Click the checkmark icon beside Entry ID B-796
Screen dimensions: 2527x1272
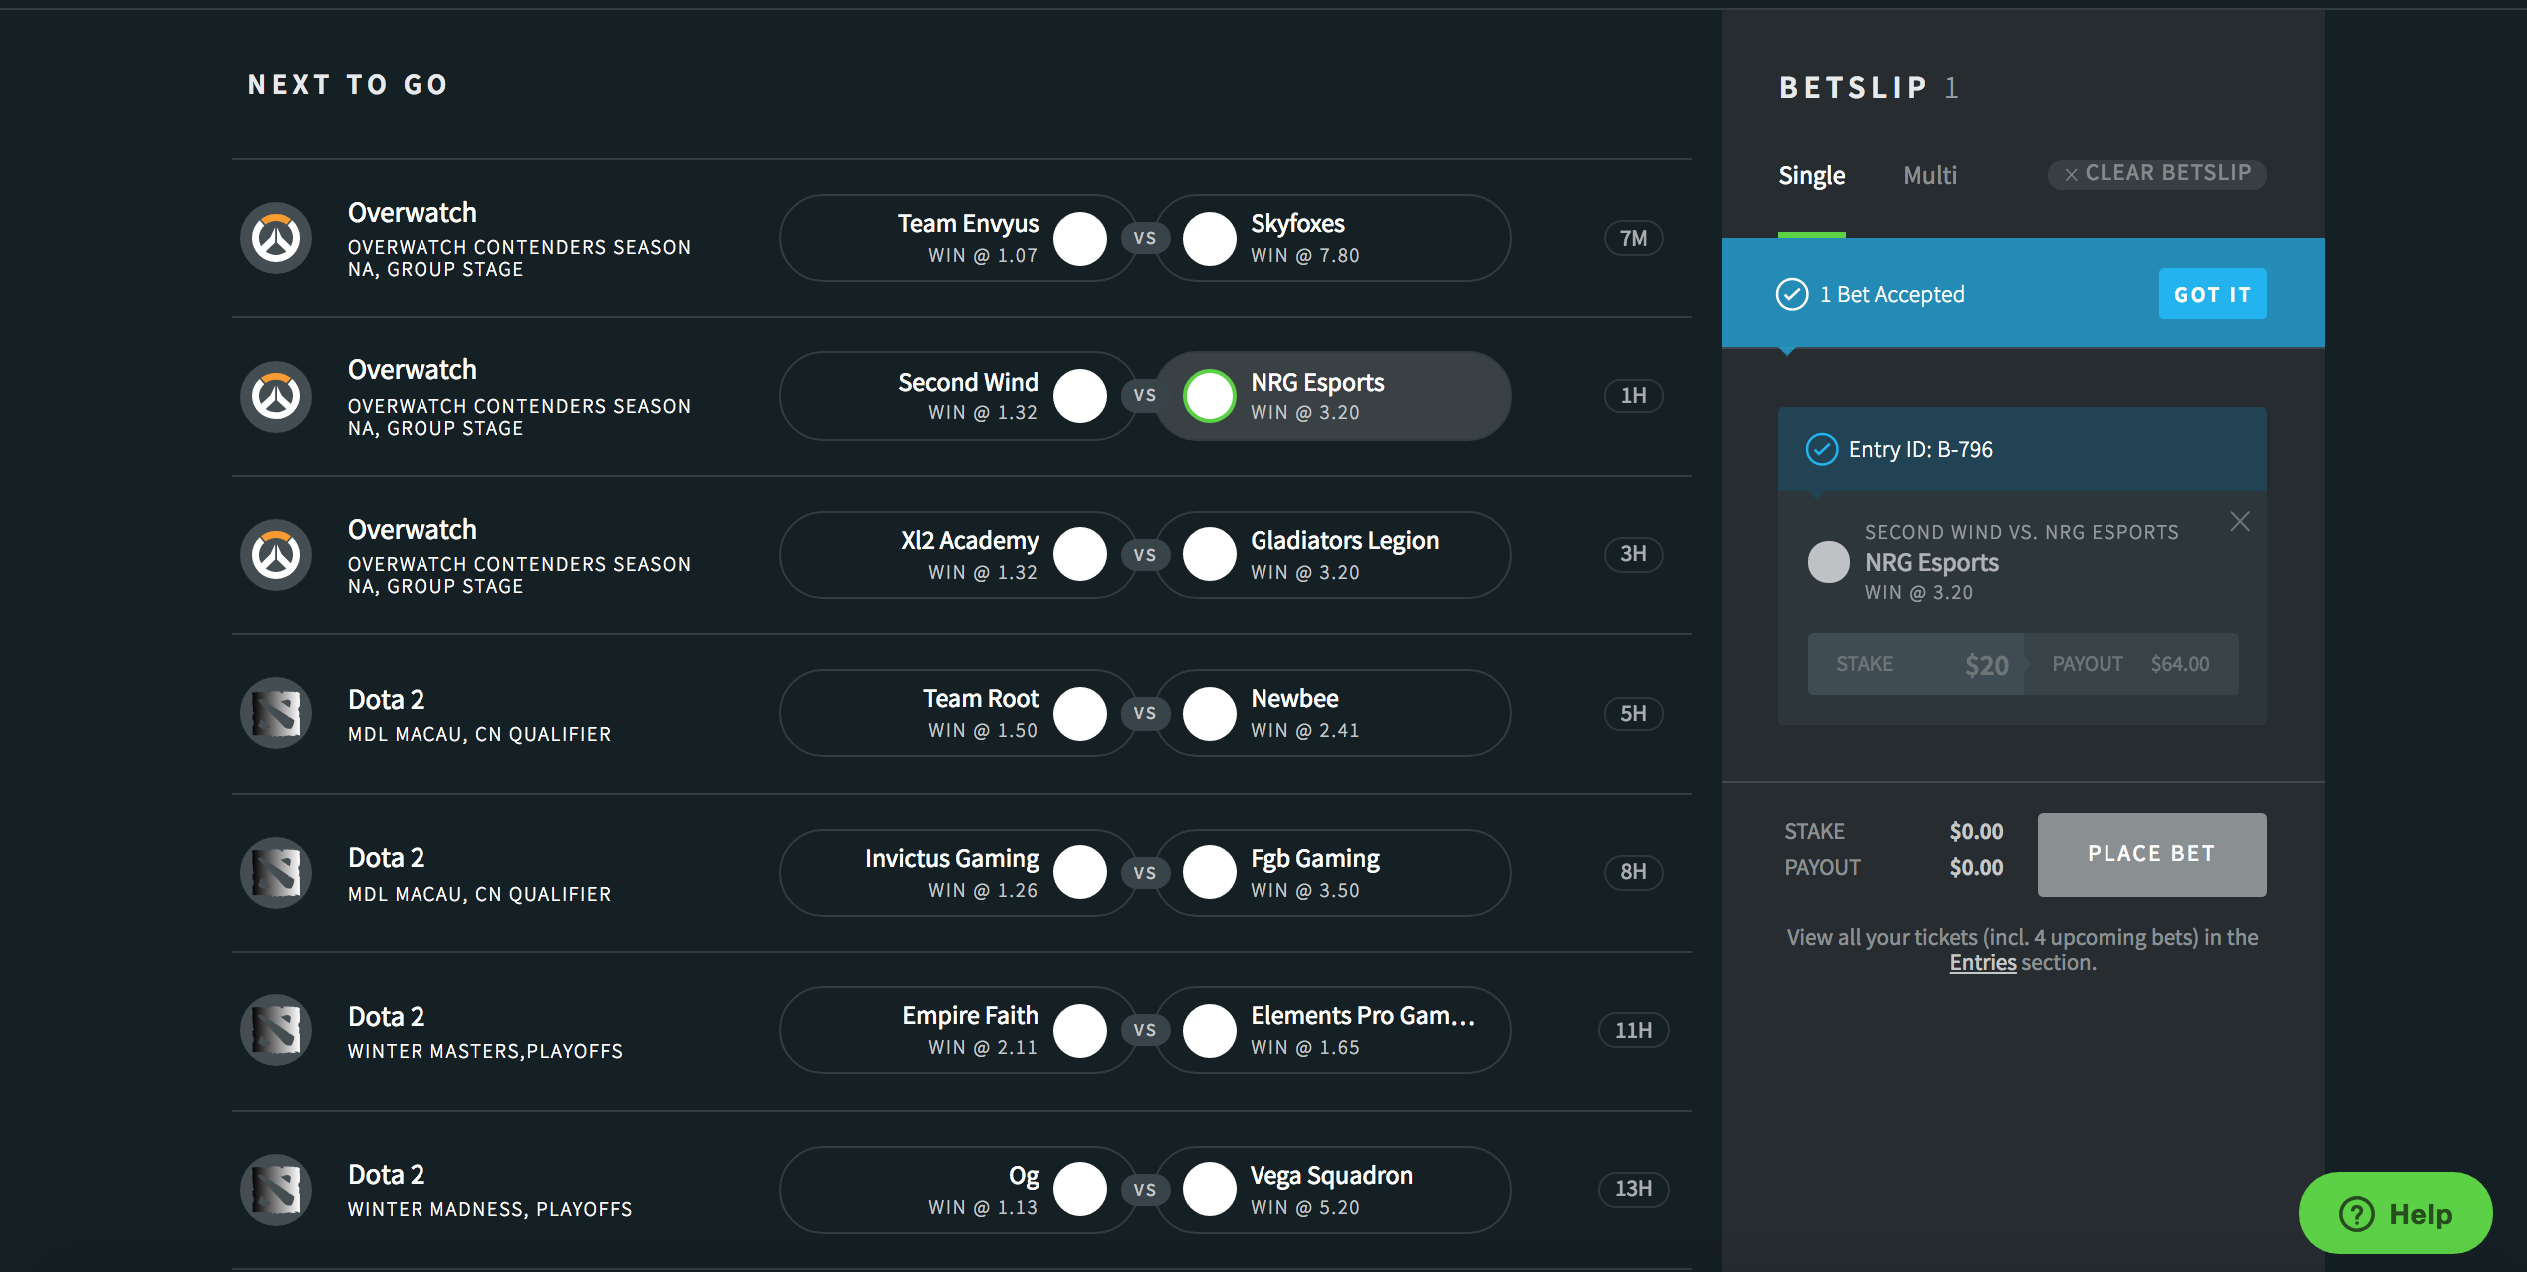pyautogui.click(x=1821, y=450)
